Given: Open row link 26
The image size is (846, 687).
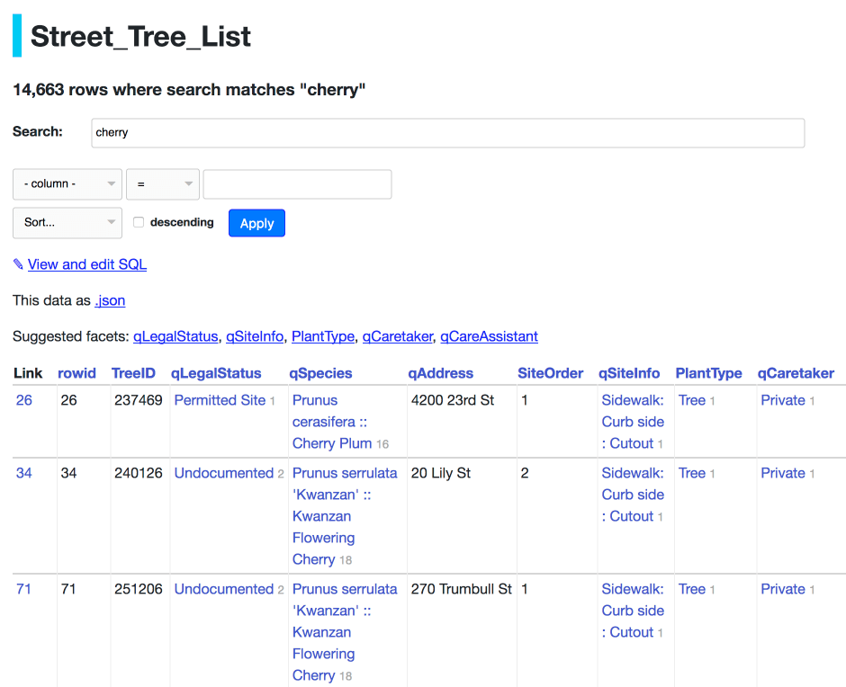Looking at the screenshot, I should [24, 400].
